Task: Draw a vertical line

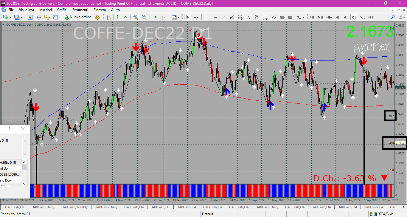Action: pos(207,17)
